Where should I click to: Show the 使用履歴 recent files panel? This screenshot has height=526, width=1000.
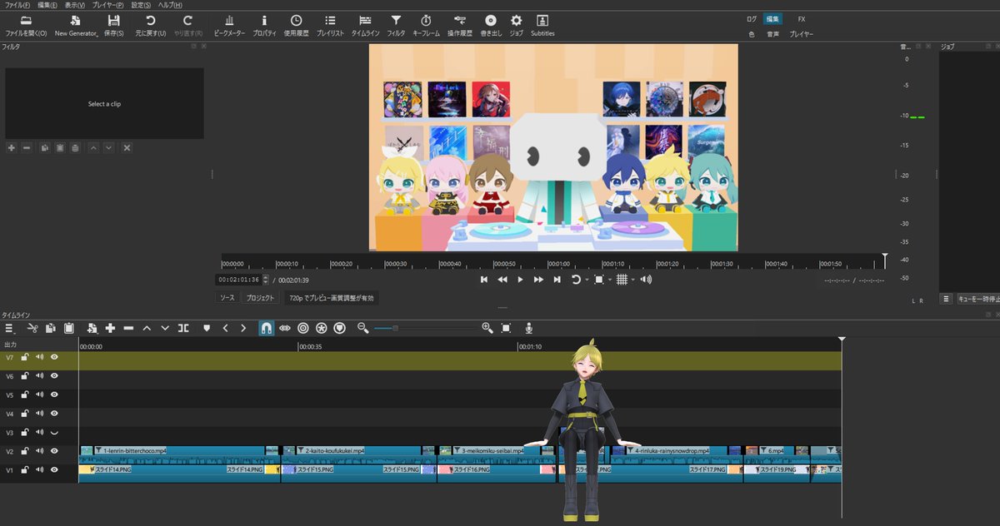click(x=296, y=24)
